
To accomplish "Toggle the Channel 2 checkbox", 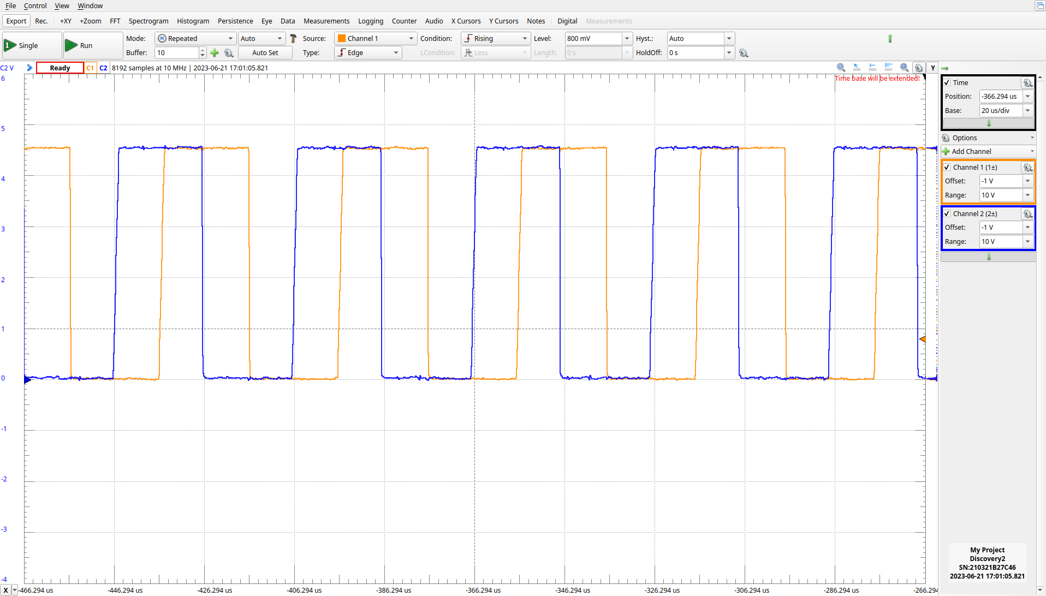I will pos(947,214).
